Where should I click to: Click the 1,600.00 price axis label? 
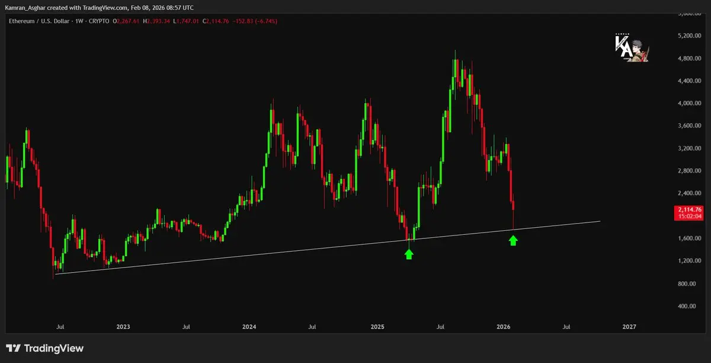click(x=688, y=238)
